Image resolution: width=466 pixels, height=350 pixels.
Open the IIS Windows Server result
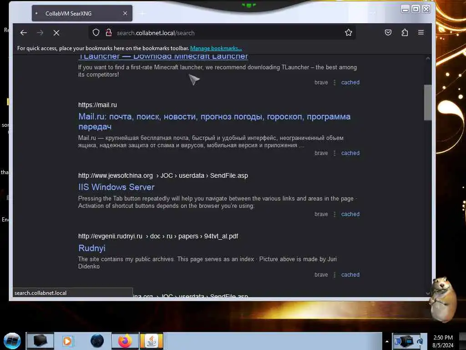(116, 187)
